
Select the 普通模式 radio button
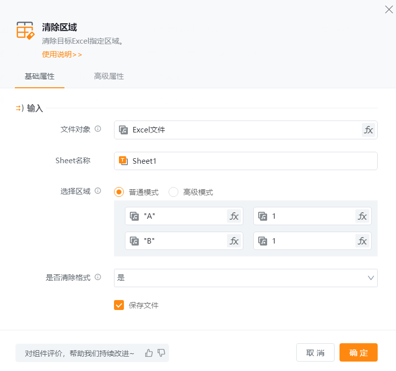[x=119, y=192]
